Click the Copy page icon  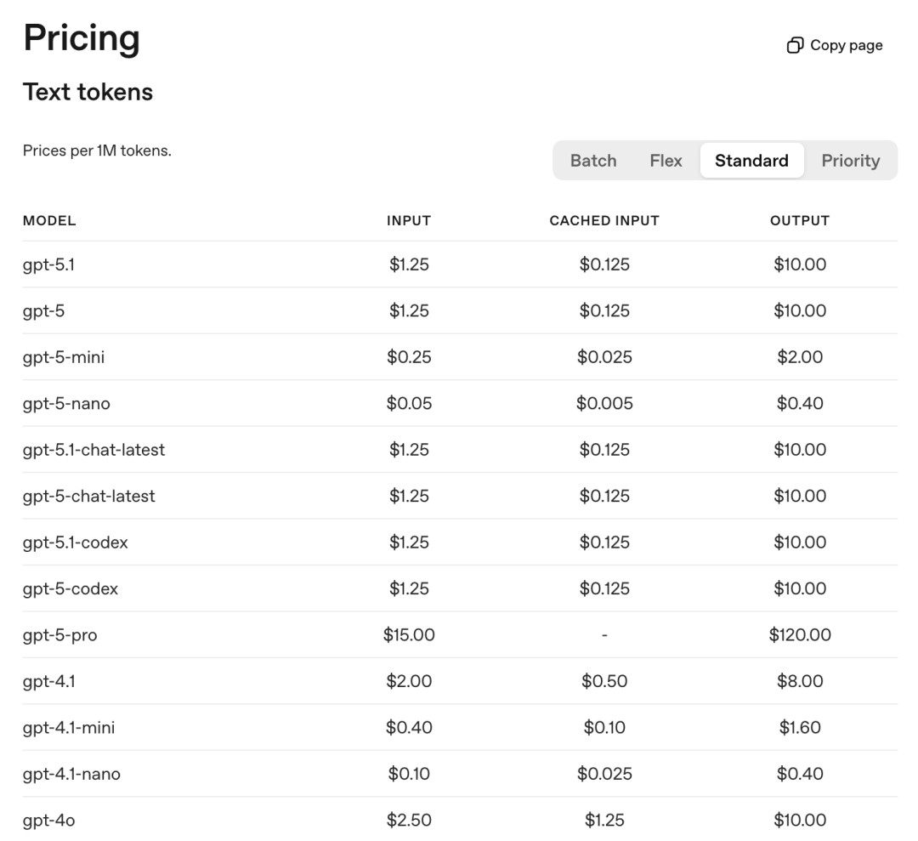coord(795,45)
